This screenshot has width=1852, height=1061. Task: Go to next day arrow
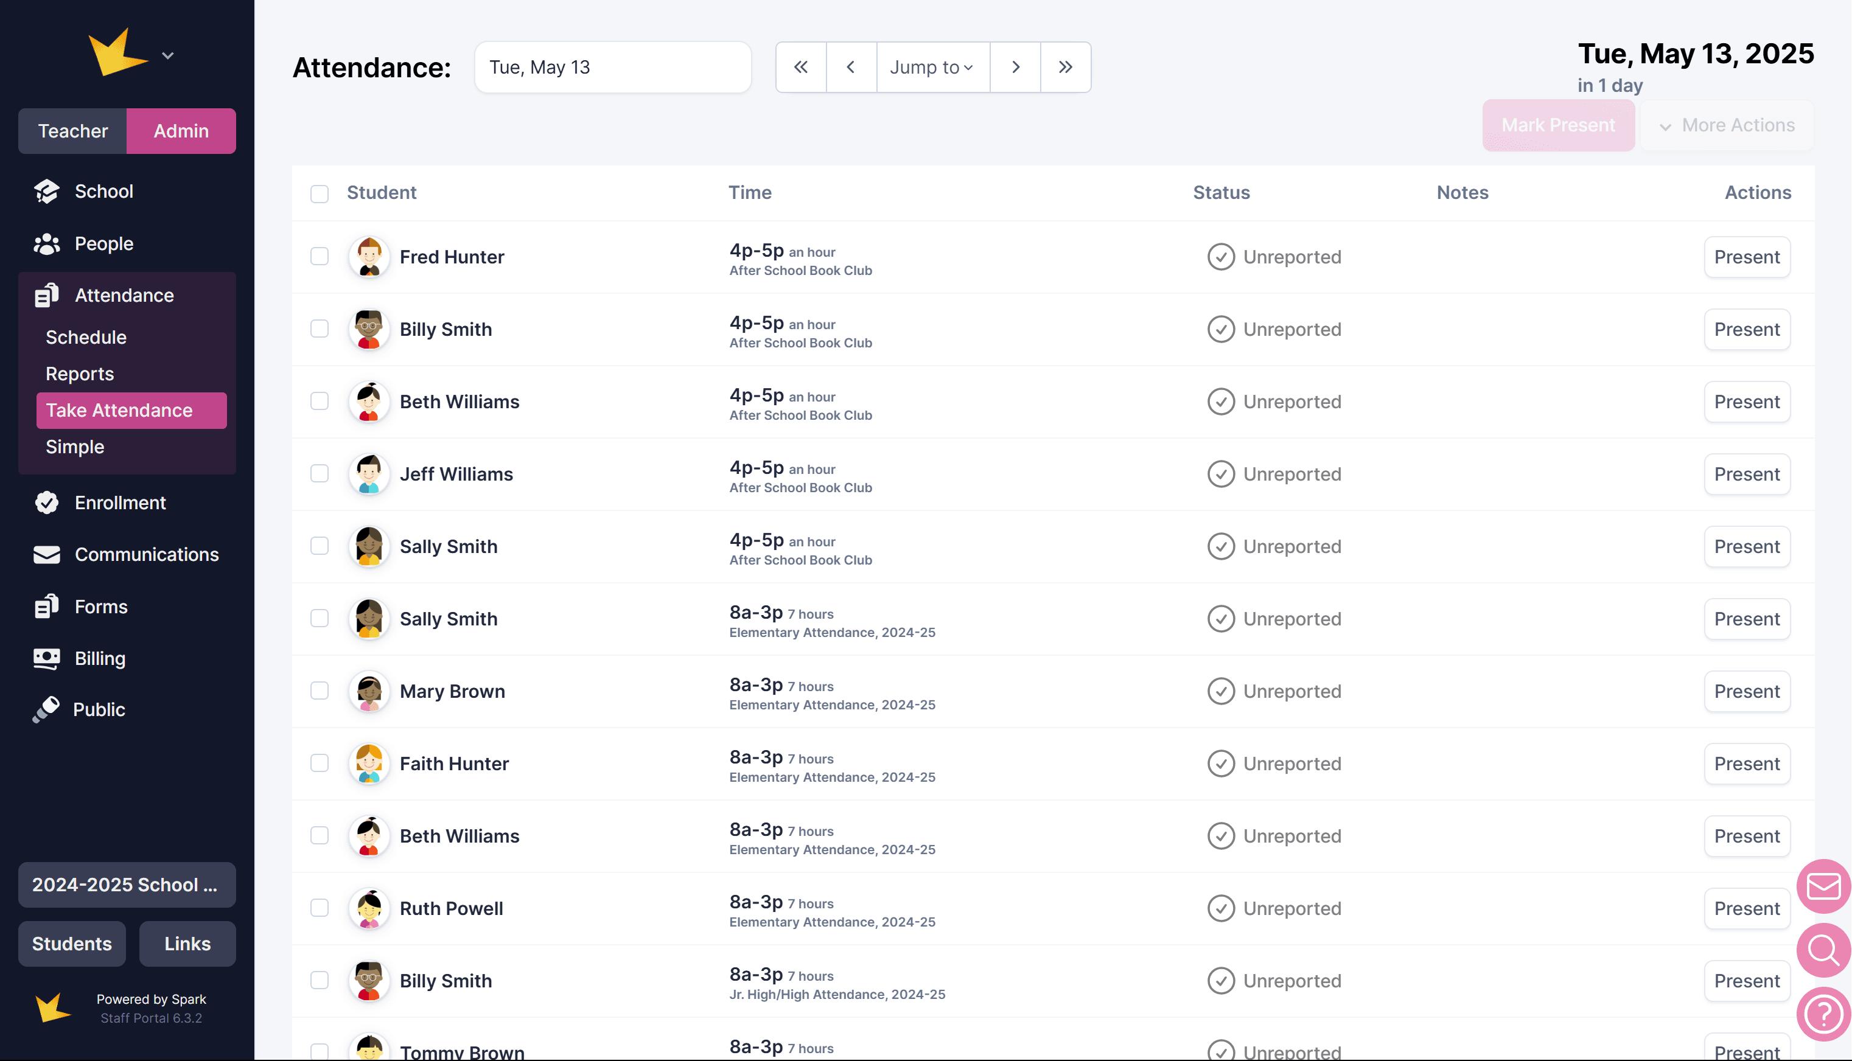point(1015,67)
